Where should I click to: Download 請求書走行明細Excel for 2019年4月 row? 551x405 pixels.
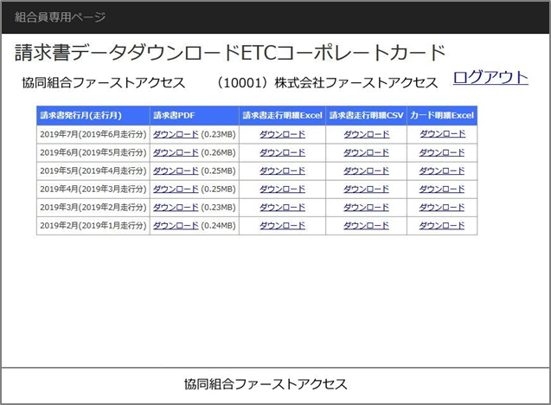282,190
